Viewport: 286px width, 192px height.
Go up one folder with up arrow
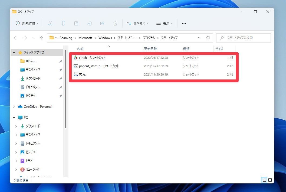(41, 38)
